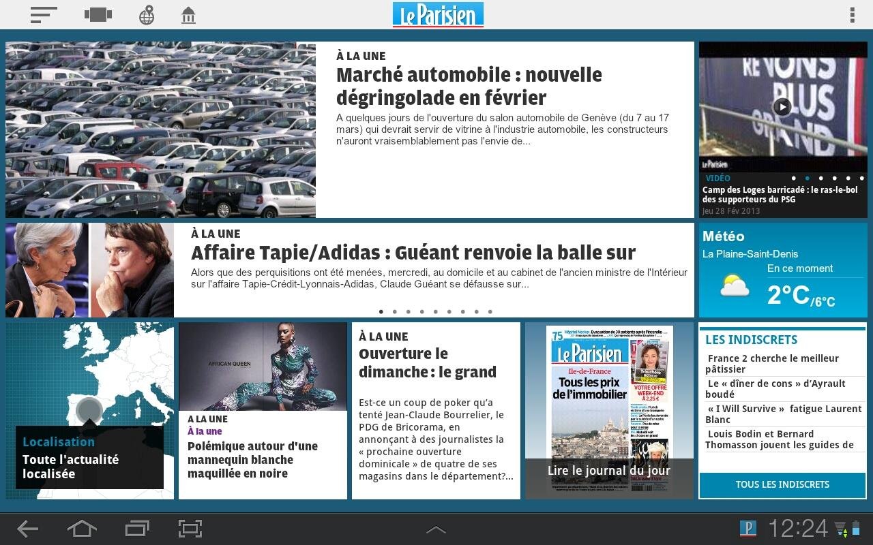This screenshot has height=545, width=873.
Task: Open Affaire Tapie/Adidas article headline
Action: click(413, 253)
